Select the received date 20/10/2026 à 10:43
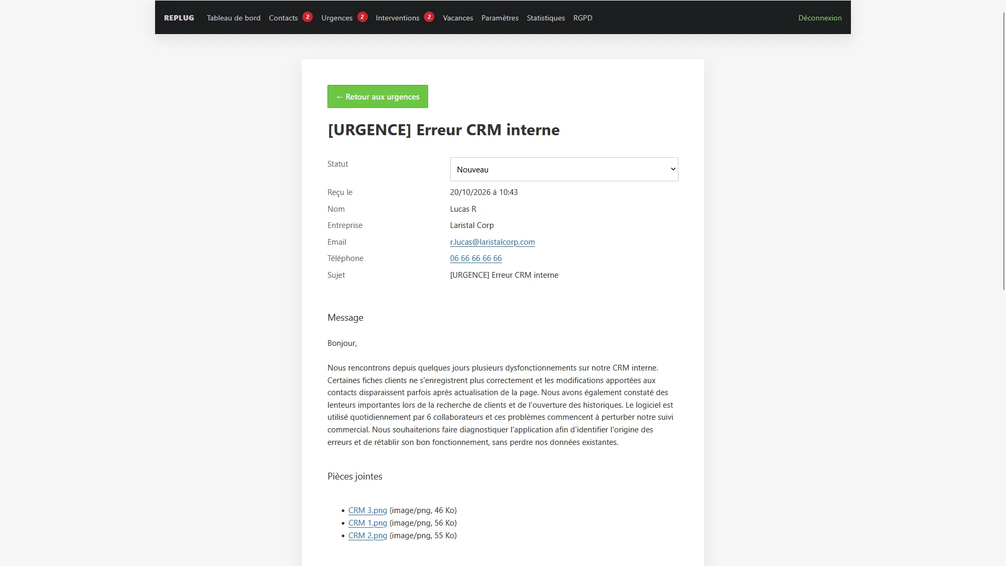Screen dimensions: 1006x566 (x=484, y=192)
